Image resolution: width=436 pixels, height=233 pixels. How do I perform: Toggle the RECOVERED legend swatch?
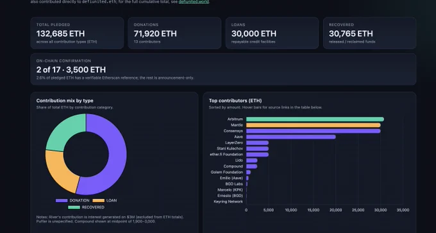point(74,207)
